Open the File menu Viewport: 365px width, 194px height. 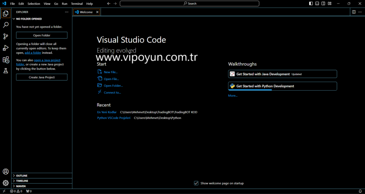pyautogui.click(x=12, y=4)
